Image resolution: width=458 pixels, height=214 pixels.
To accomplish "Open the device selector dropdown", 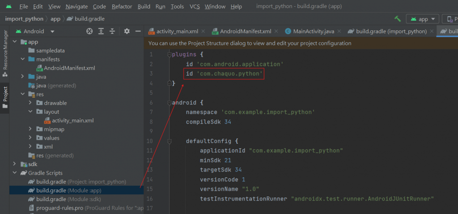I will pyautogui.click(x=450, y=19).
